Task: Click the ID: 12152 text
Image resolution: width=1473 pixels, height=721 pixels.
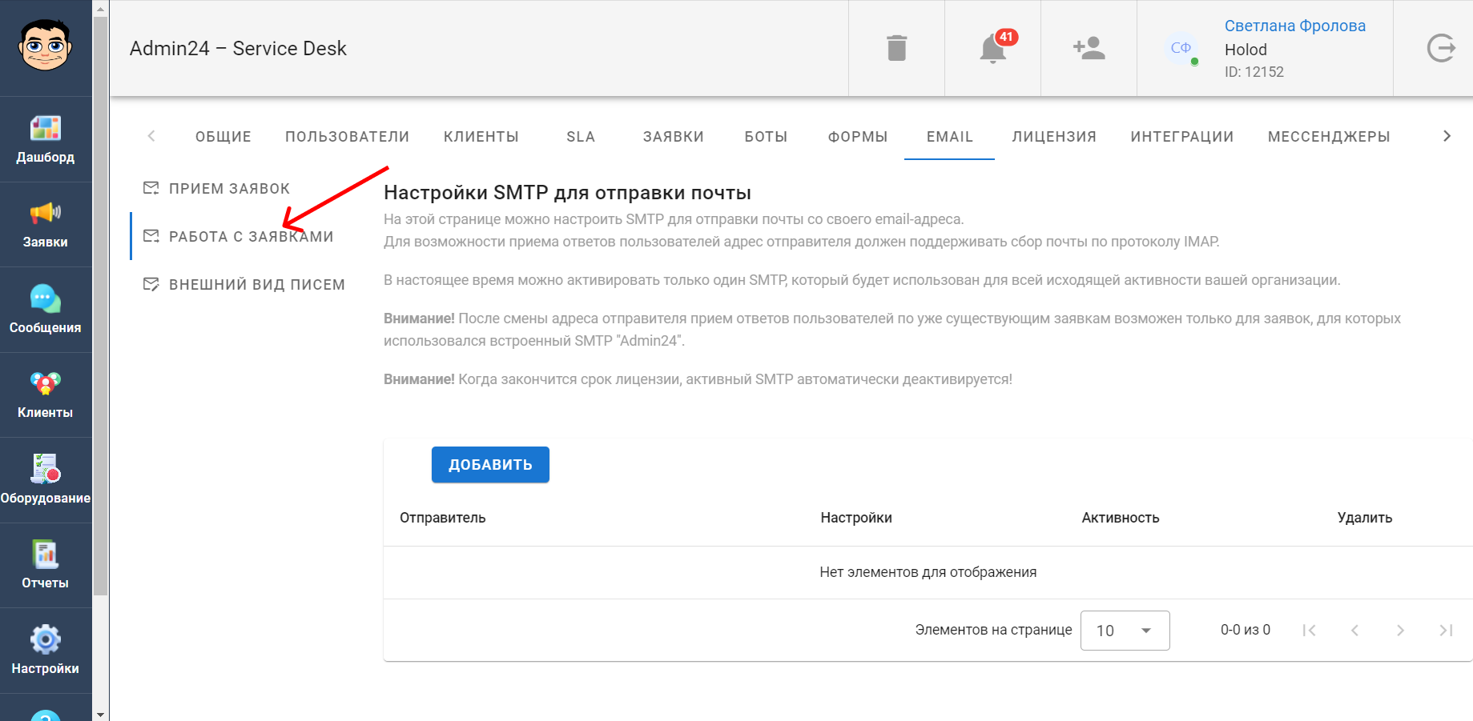Action: 1254,72
